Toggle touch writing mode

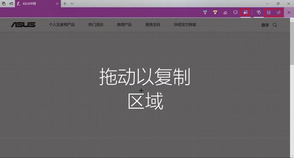(259, 12)
